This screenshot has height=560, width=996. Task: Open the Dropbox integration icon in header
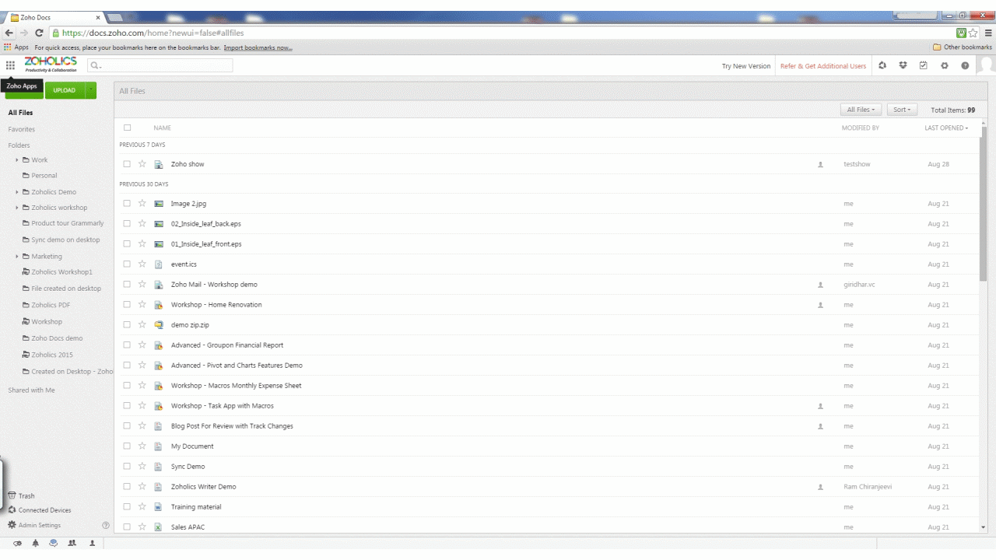(x=903, y=66)
